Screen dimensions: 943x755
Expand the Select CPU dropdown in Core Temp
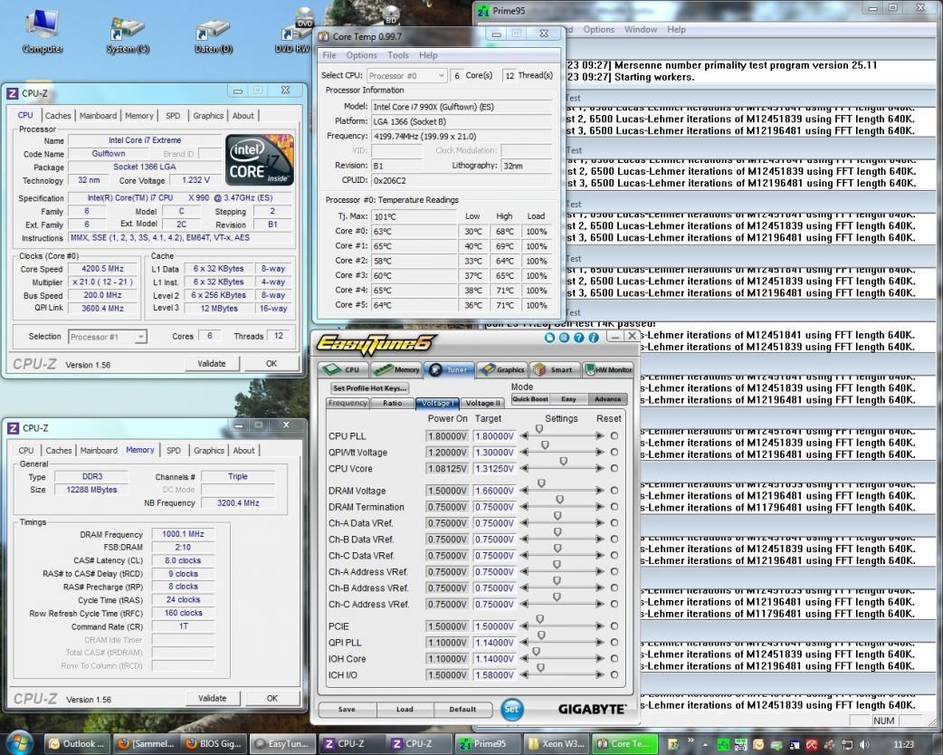pyautogui.click(x=406, y=76)
